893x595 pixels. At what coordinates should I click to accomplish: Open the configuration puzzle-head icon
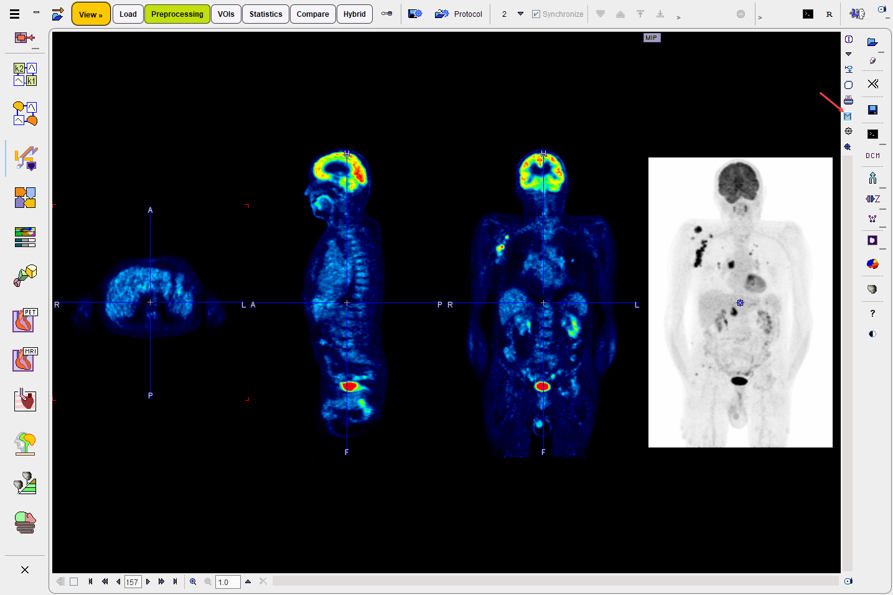(x=857, y=14)
